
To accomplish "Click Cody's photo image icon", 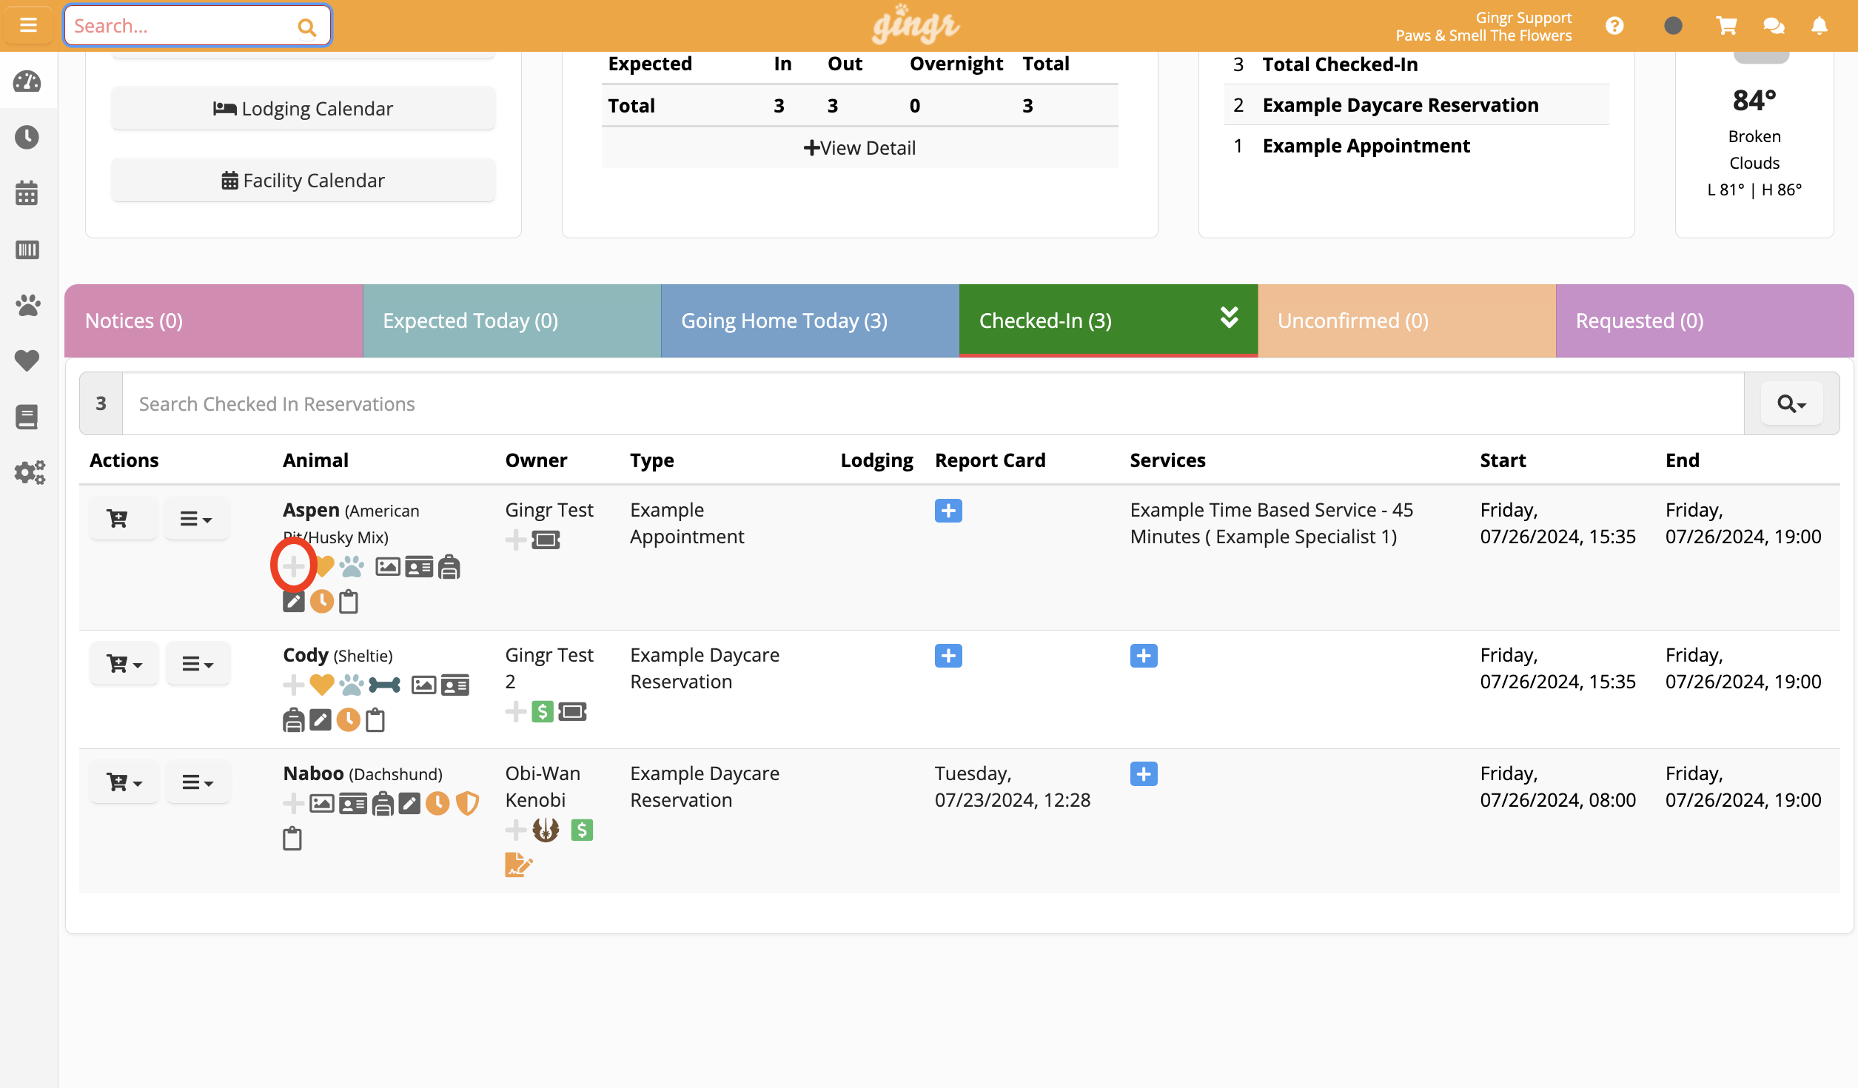I will click(x=423, y=685).
